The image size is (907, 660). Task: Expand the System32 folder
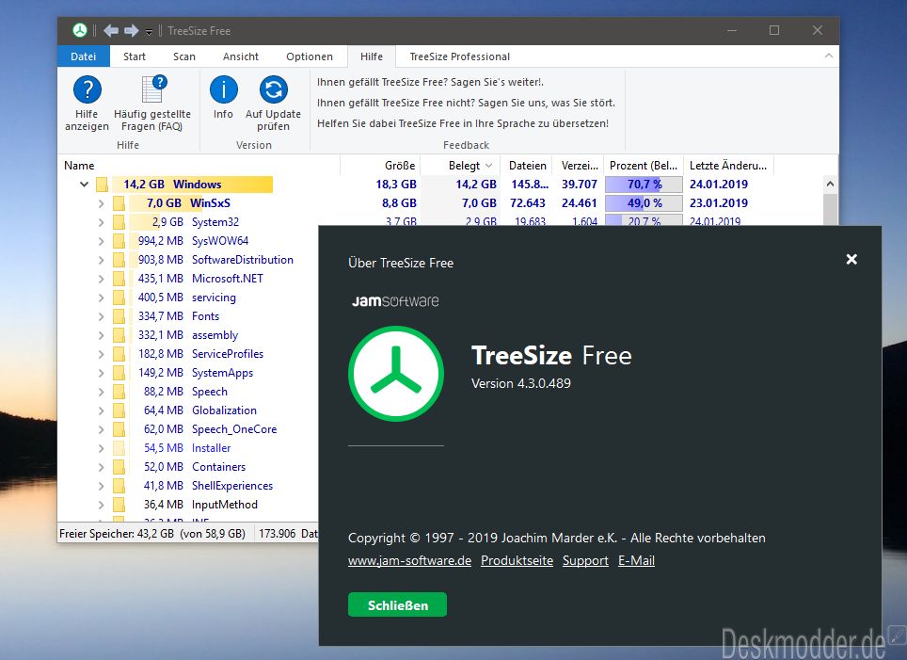pos(101,222)
